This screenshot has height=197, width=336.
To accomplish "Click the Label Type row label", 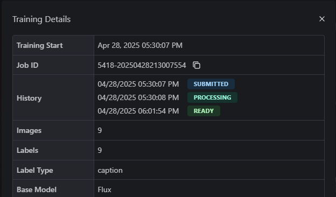I will tap(34, 171).
